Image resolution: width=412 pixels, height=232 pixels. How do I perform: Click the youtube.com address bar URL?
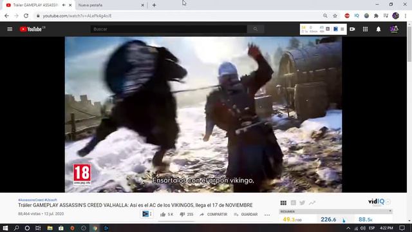(77, 15)
